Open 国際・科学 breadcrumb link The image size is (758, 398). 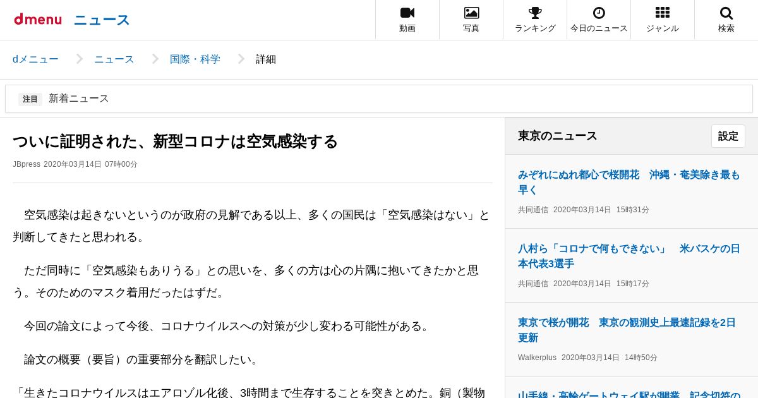coord(195,59)
